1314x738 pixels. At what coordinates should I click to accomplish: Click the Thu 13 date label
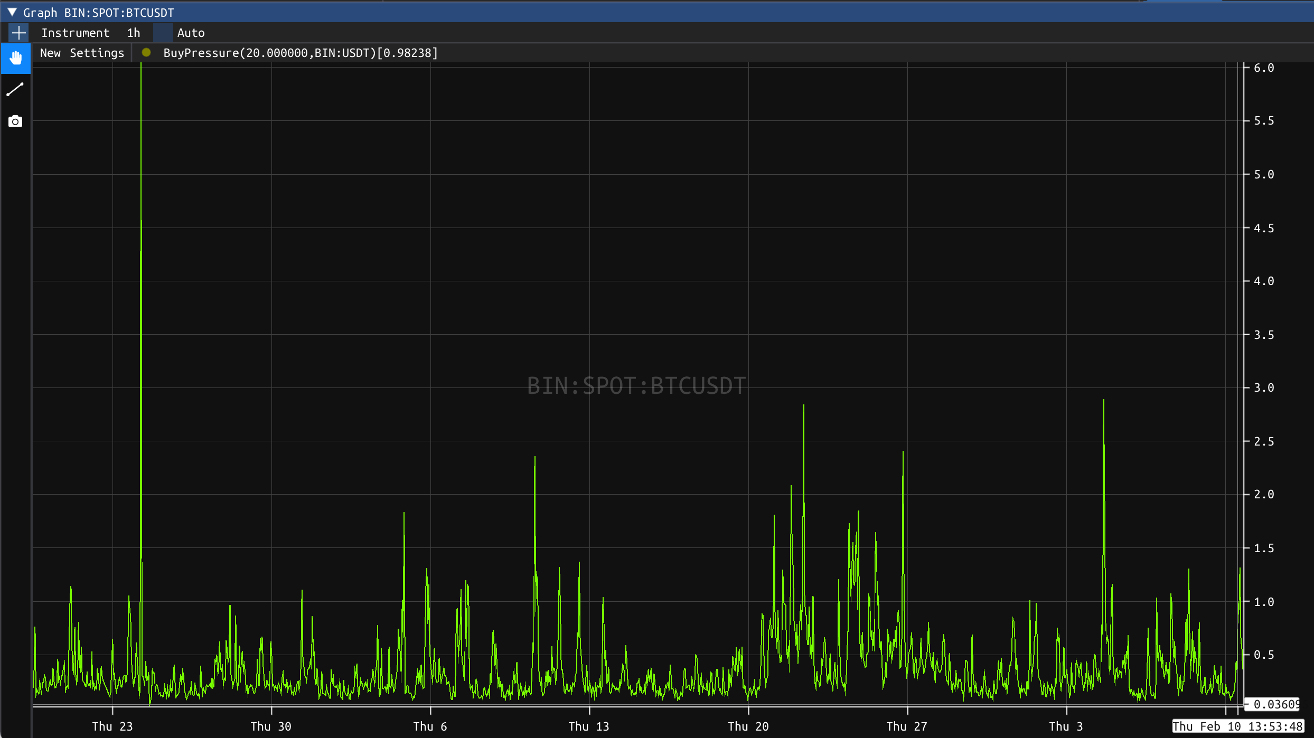click(x=589, y=726)
